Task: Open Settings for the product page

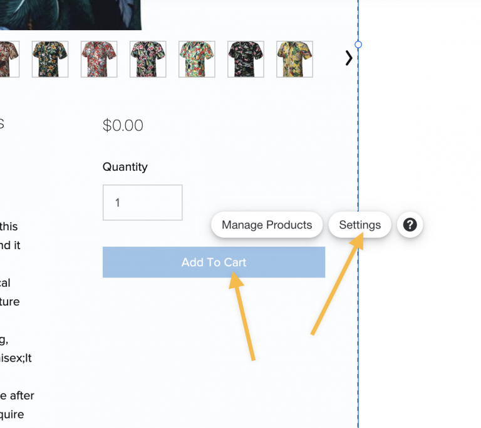Action: click(x=360, y=225)
